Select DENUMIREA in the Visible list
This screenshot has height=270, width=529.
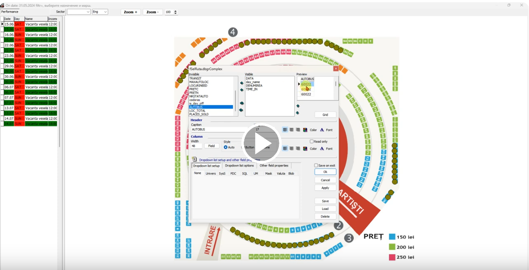point(254,86)
